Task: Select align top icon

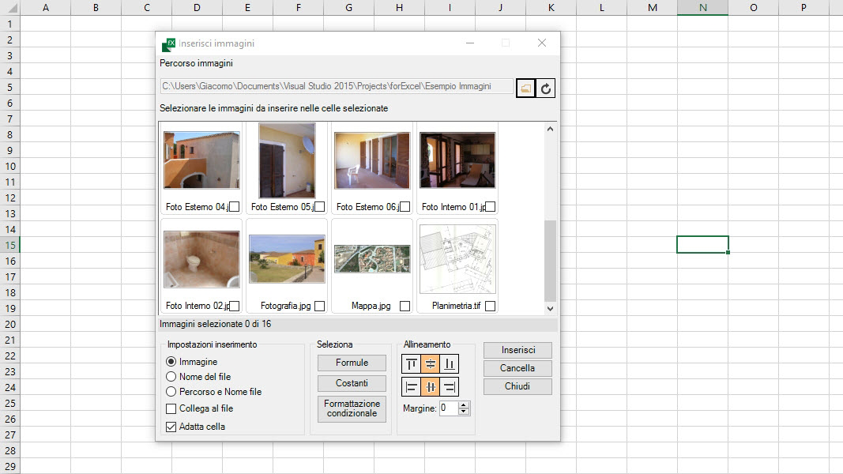Action: pyautogui.click(x=412, y=364)
